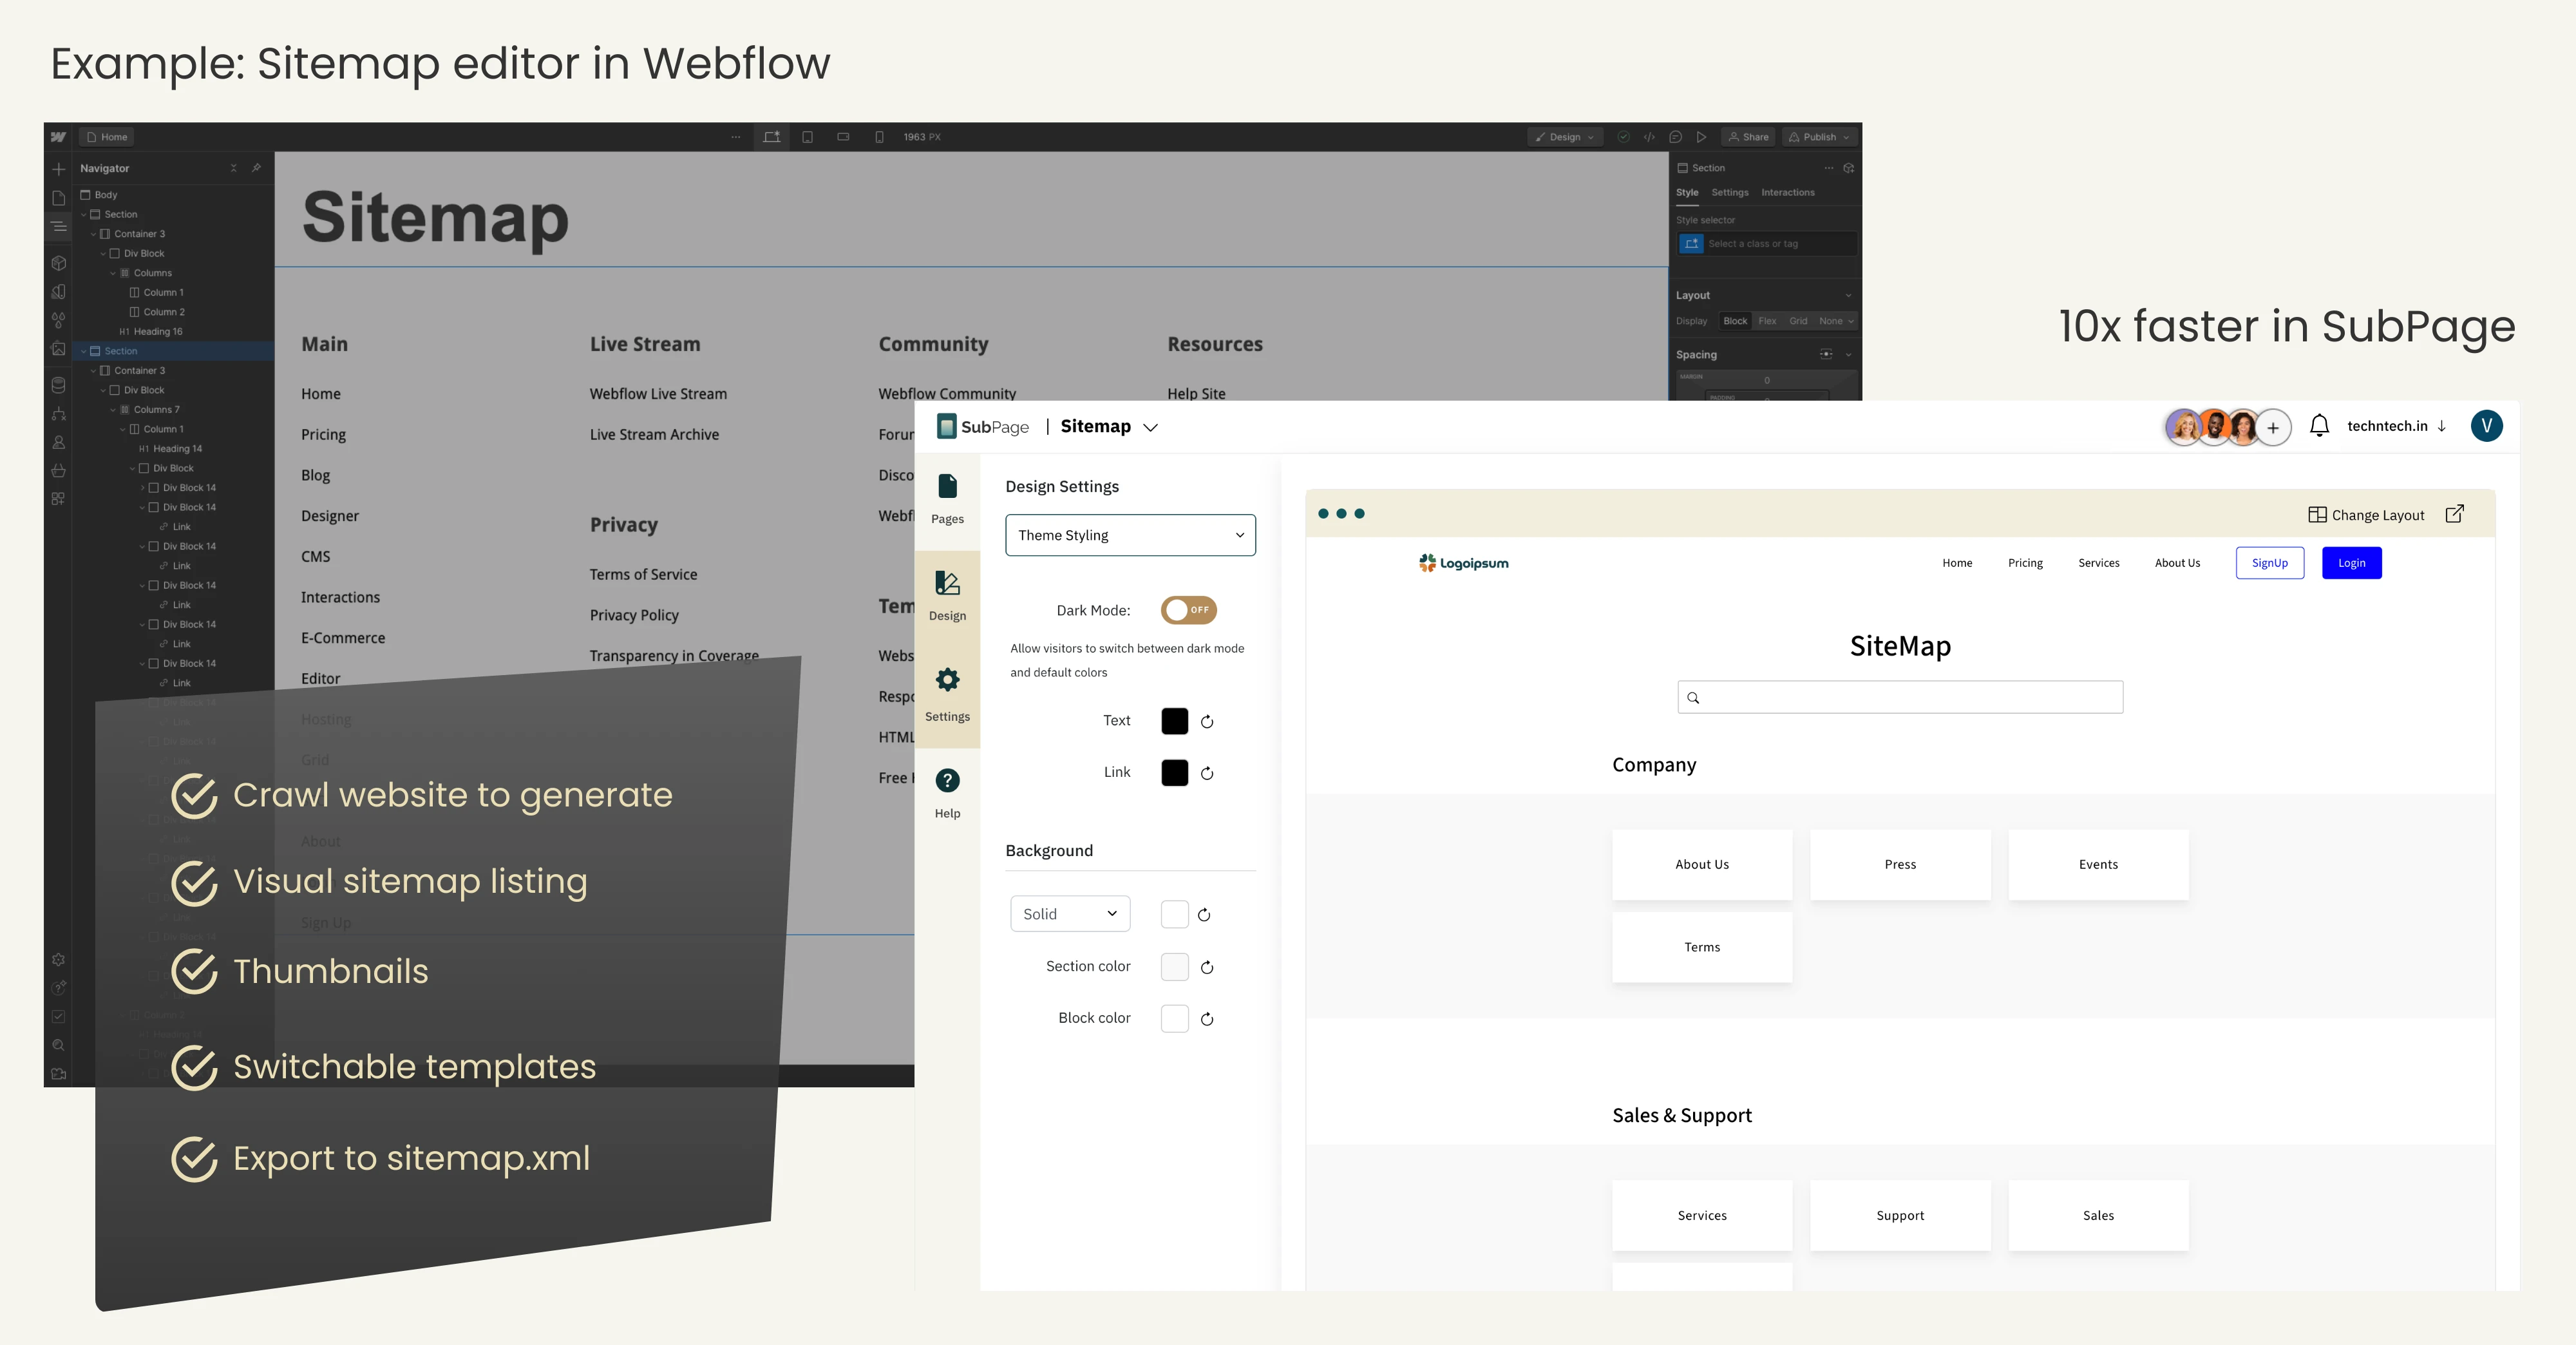Click the SignUp button in preview

click(2269, 563)
